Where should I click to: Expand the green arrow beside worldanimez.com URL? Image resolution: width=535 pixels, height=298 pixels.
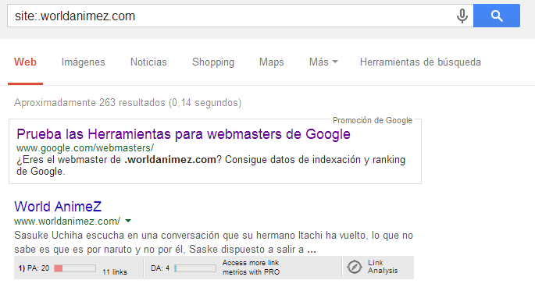coord(128,221)
